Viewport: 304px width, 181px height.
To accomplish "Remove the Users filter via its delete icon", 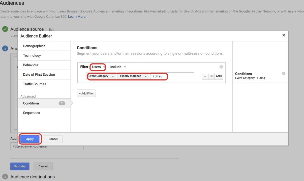I will (x=221, y=67).
